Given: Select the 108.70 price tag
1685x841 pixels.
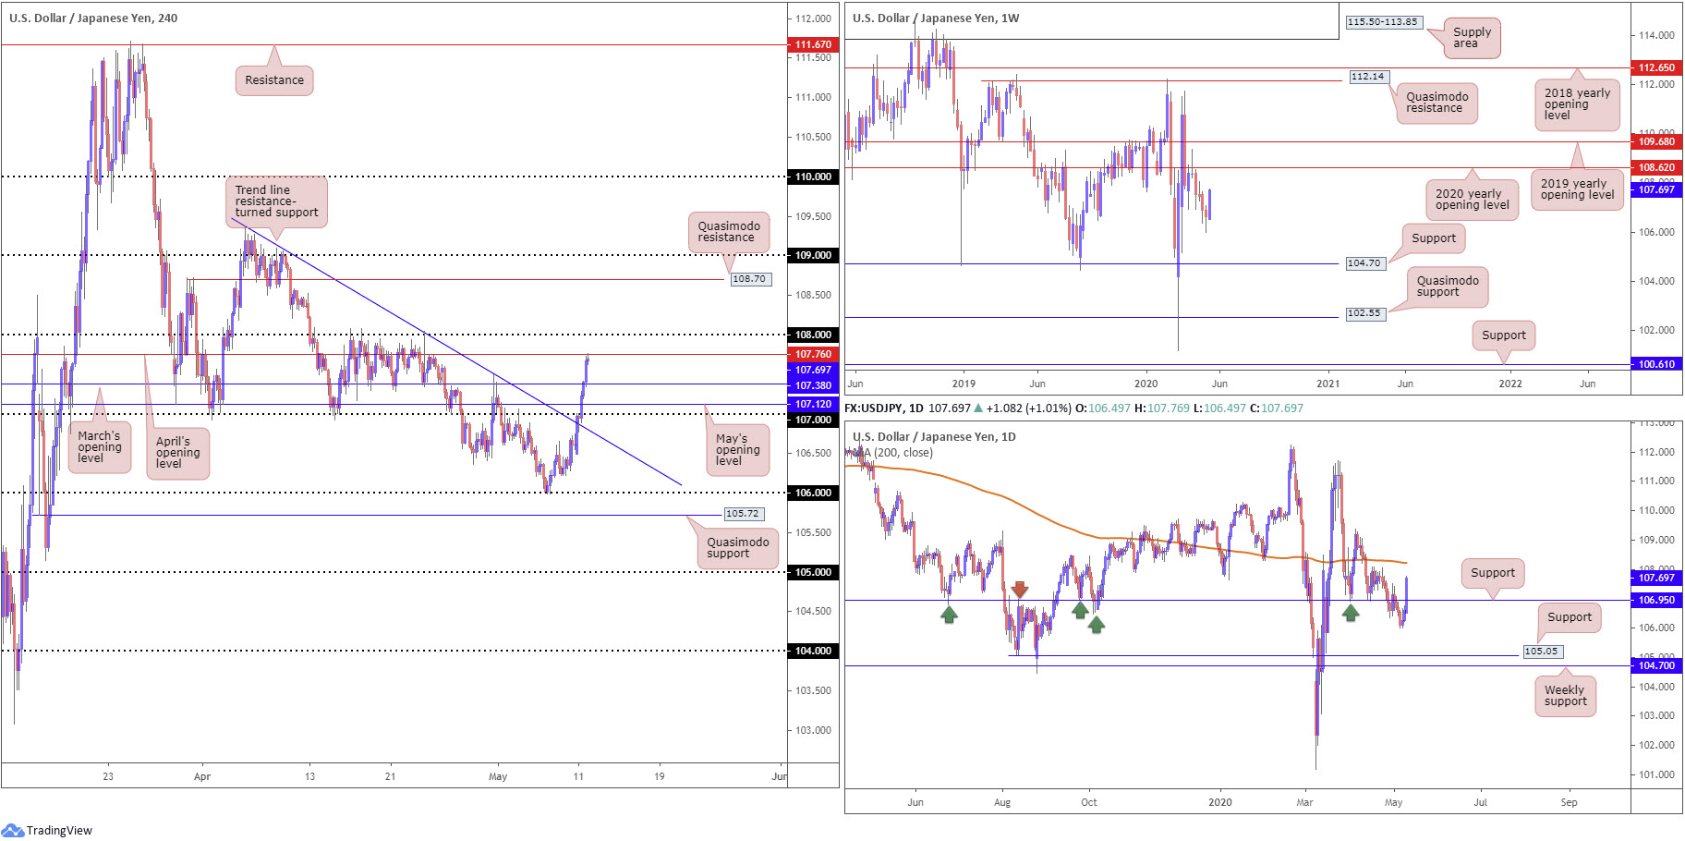Looking at the screenshot, I should coord(749,279).
